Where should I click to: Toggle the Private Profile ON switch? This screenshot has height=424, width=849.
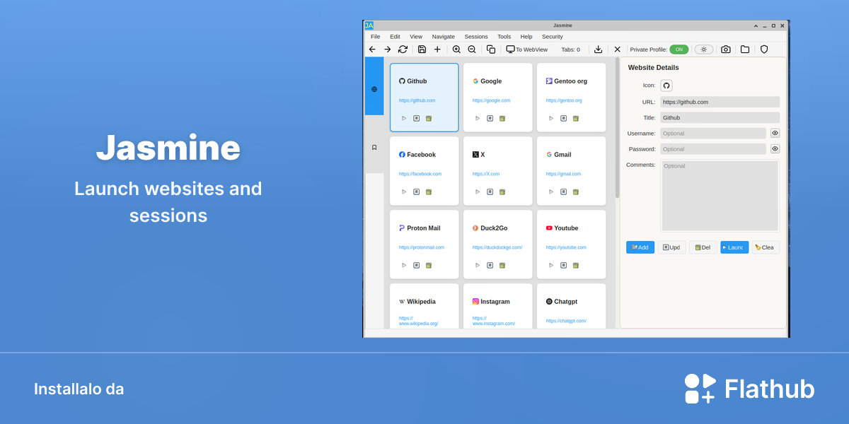tap(679, 49)
